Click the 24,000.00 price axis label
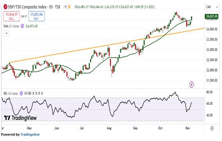Screen dimensions: 222x141 212,29
